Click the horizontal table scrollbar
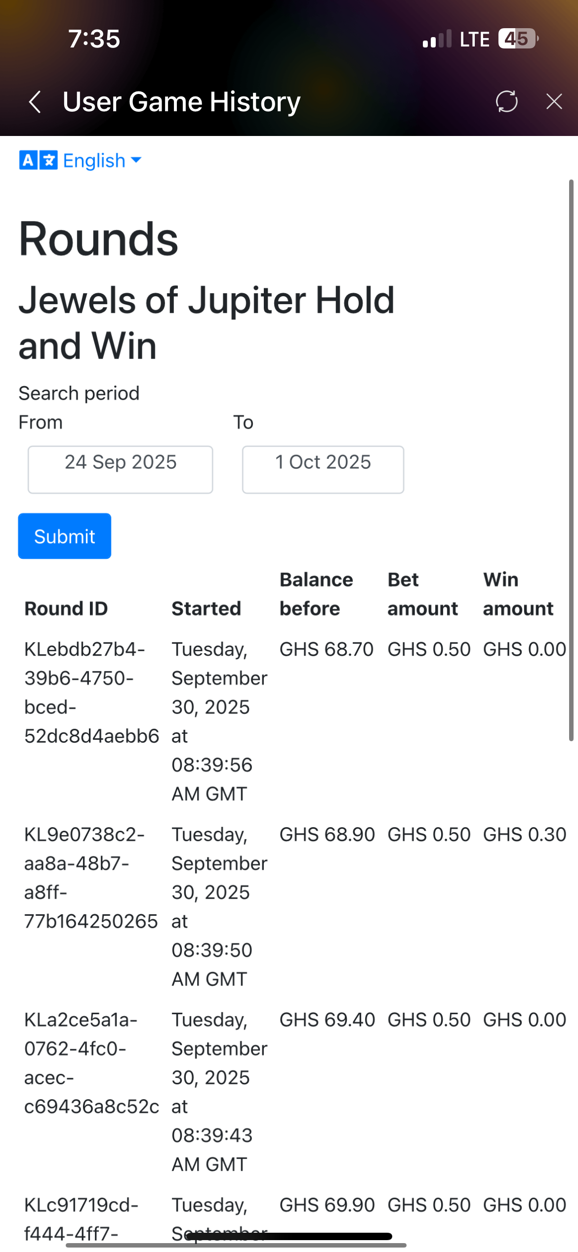 tap(236, 1245)
